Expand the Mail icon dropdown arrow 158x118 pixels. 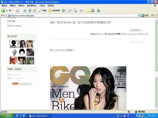72,10
